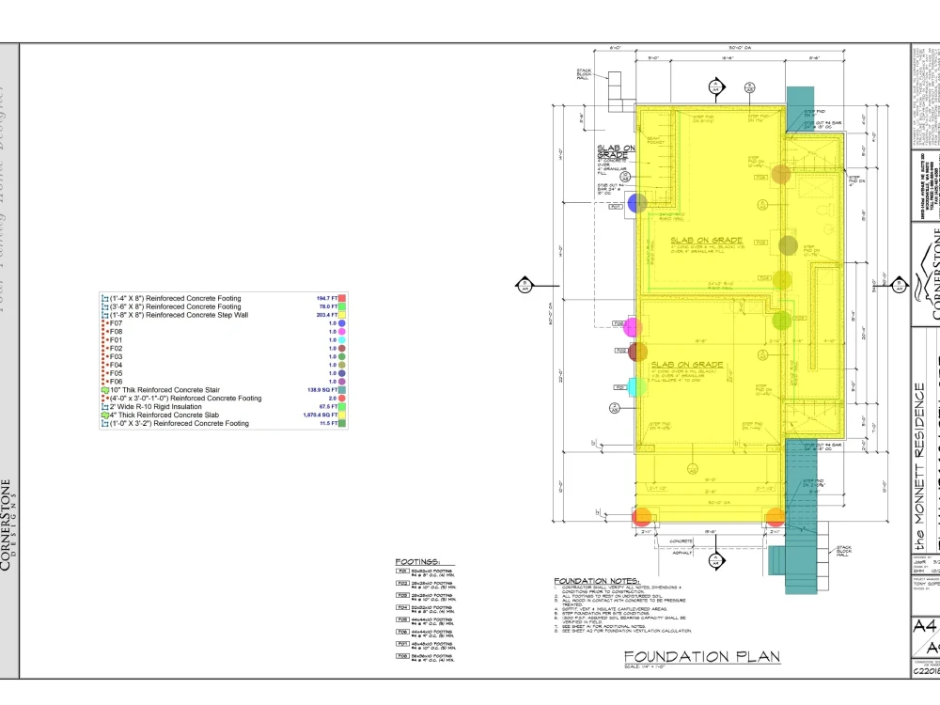Screen dimensions: 940x705
Task: Click the count icon beside the (4'-0" x 3'-0"-1'-0") footing entry
Action: pyautogui.click(x=103, y=398)
